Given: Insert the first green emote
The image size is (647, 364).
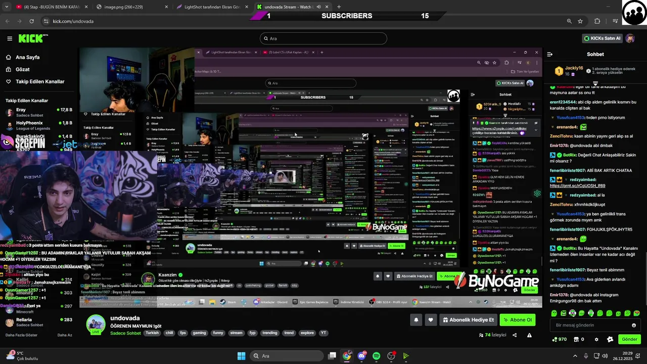Looking at the screenshot, I should click(554, 313).
